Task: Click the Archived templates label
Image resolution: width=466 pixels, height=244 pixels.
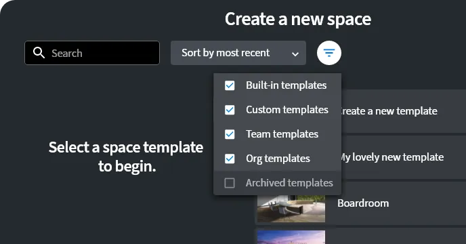Action: coord(289,183)
